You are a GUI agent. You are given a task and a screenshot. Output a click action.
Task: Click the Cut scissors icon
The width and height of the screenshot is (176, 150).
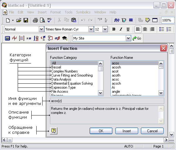point(59,20)
